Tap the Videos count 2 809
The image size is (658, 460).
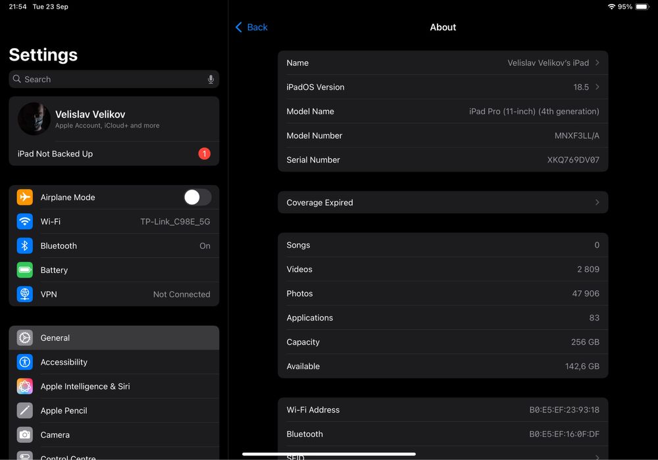click(x=588, y=269)
